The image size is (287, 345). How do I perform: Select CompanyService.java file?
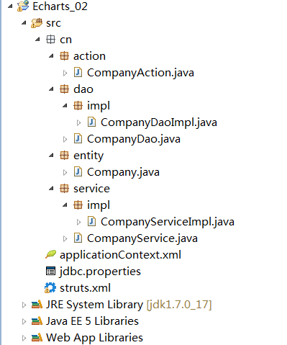[x=142, y=238]
